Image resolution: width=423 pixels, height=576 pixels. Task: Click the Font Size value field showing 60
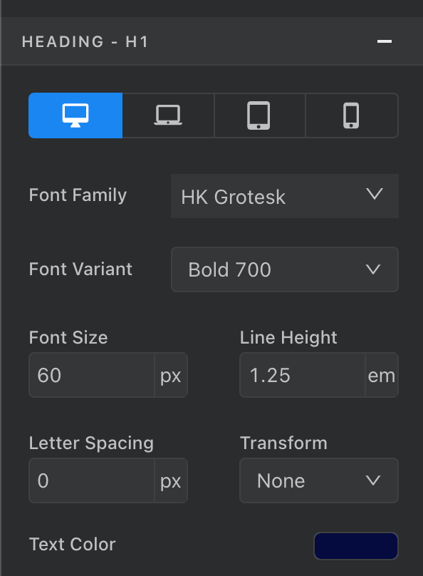[x=93, y=375]
